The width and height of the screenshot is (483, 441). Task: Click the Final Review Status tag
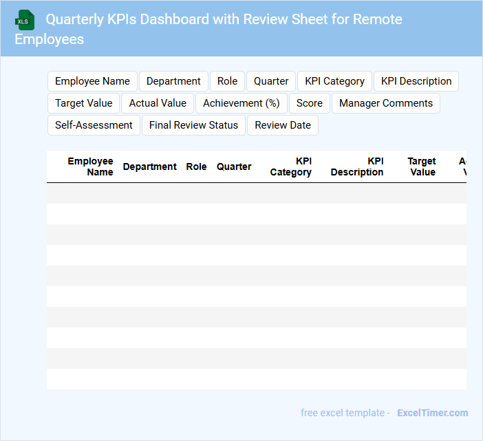[x=193, y=125]
